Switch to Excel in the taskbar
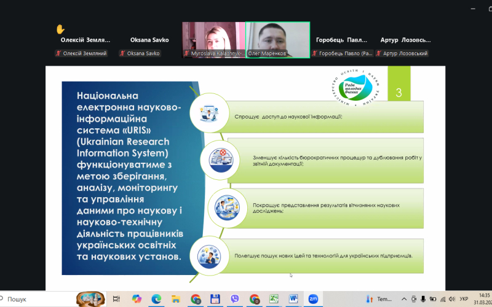Image resolution: width=492 pixels, height=307 pixels. [274, 299]
